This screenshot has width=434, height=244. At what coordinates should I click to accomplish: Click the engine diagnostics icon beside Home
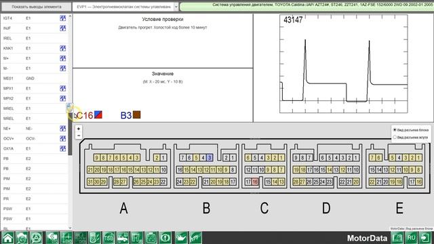click(x=22, y=238)
